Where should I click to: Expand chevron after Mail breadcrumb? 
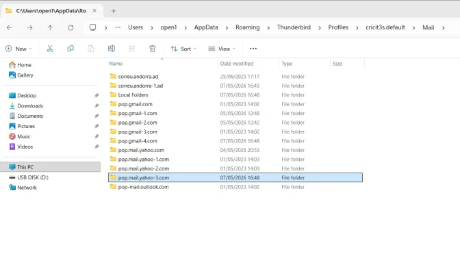(444, 28)
